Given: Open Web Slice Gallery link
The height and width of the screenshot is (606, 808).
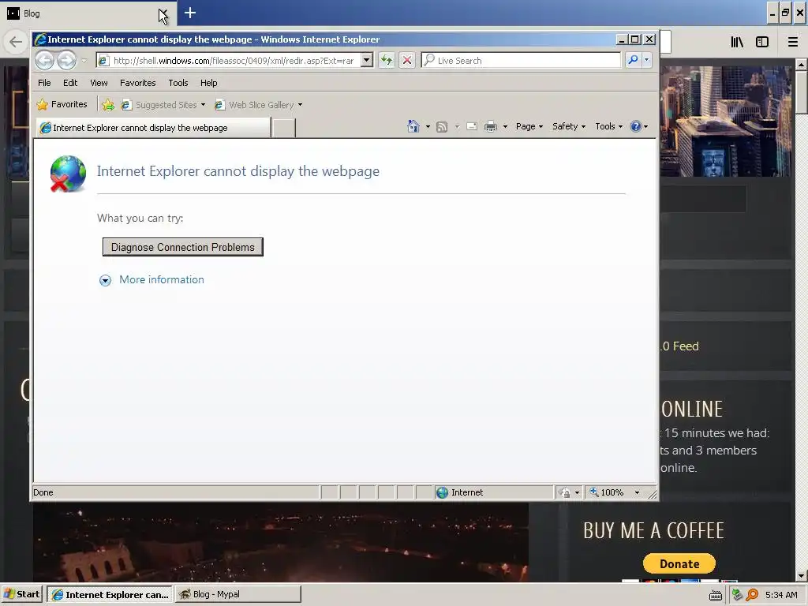Looking at the screenshot, I should click(x=256, y=105).
